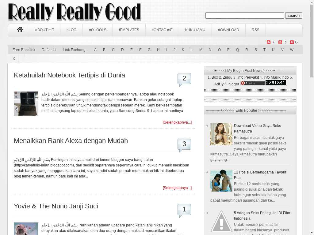The height and width of the screenshot is (235, 314).
Task: Open the bloger link
Action: pos(234,84)
